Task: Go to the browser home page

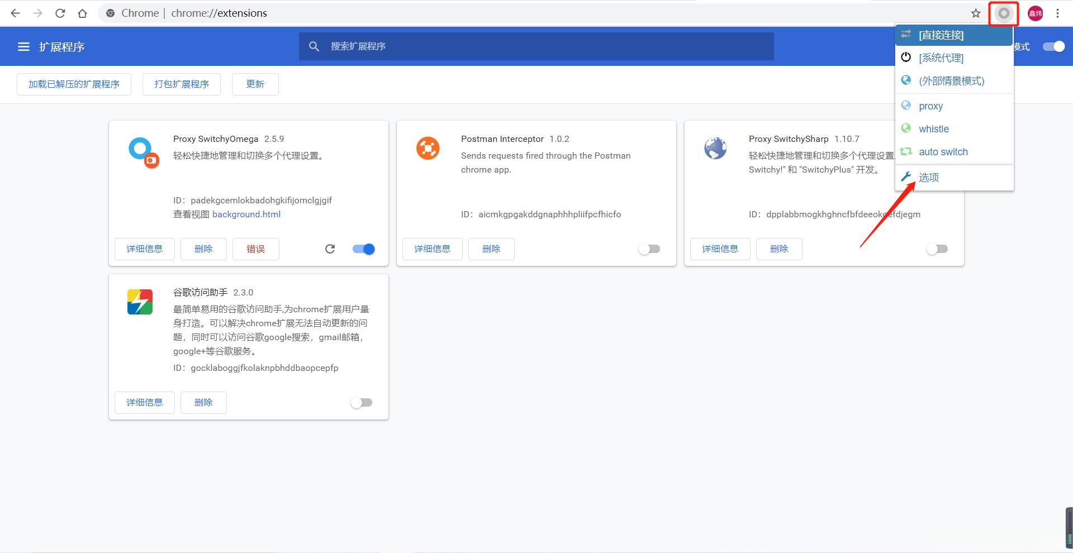Action: (x=83, y=13)
